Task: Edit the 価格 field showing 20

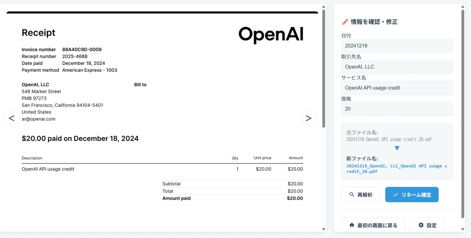Action: tap(397, 109)
